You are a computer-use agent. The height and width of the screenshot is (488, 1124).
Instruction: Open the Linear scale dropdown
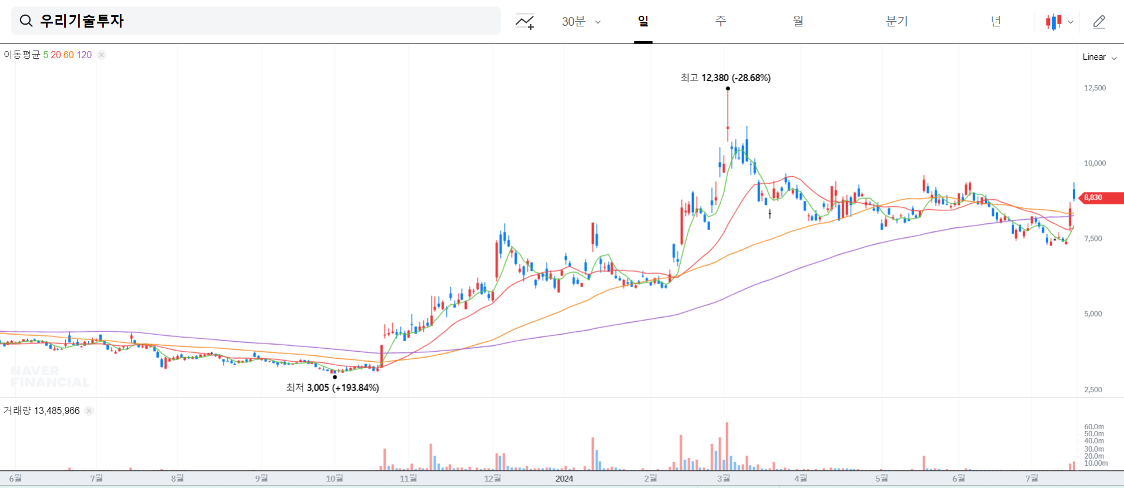[1099, 57]
